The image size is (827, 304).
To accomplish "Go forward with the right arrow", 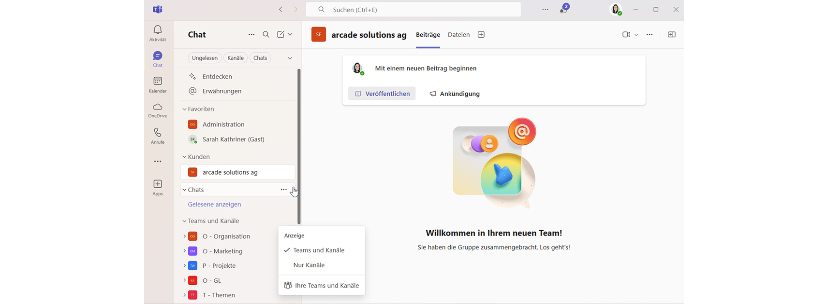I will tap(296, 10).
